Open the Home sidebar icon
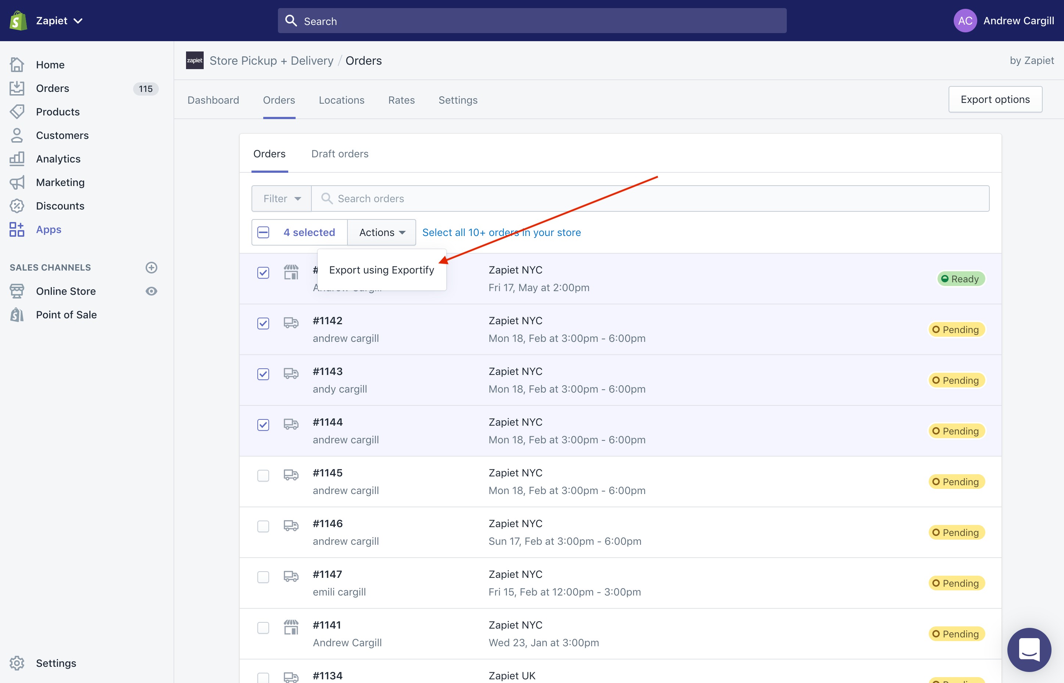The width and height of the screenshot is (1064, 683). (17, 65)
